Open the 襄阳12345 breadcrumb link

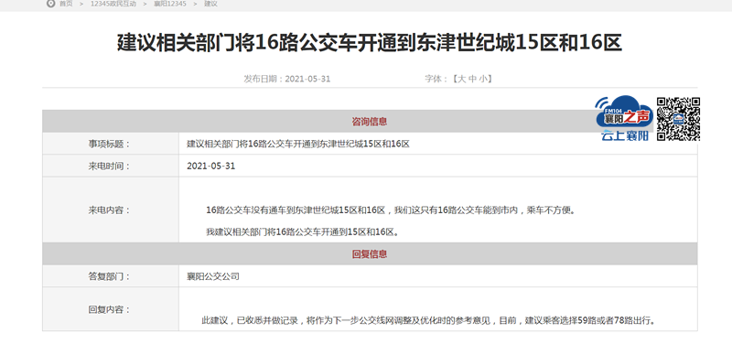pos(170,4)
